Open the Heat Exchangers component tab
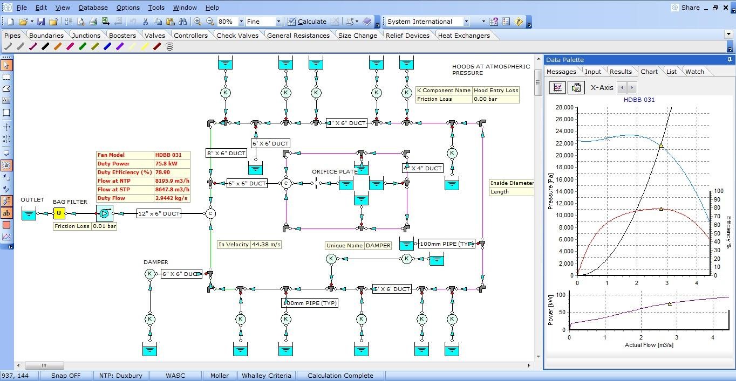Screen dimensions: 736x381 pyautogui.click(x=465, y=34)
